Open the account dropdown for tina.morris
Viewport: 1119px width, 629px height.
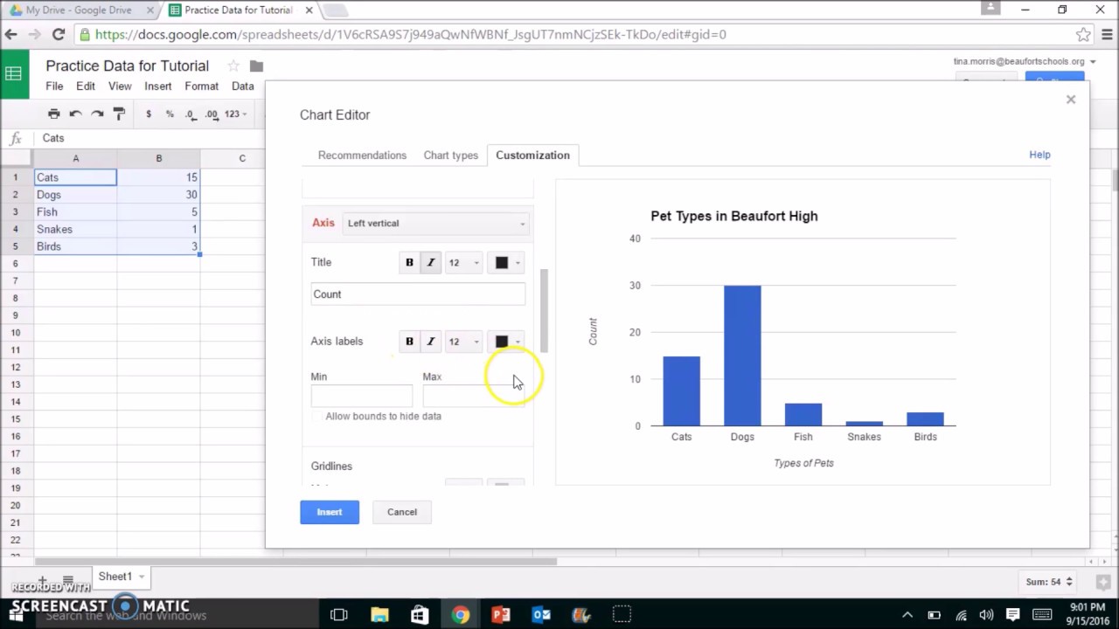pyautogui.click(x=1093, y=62)
